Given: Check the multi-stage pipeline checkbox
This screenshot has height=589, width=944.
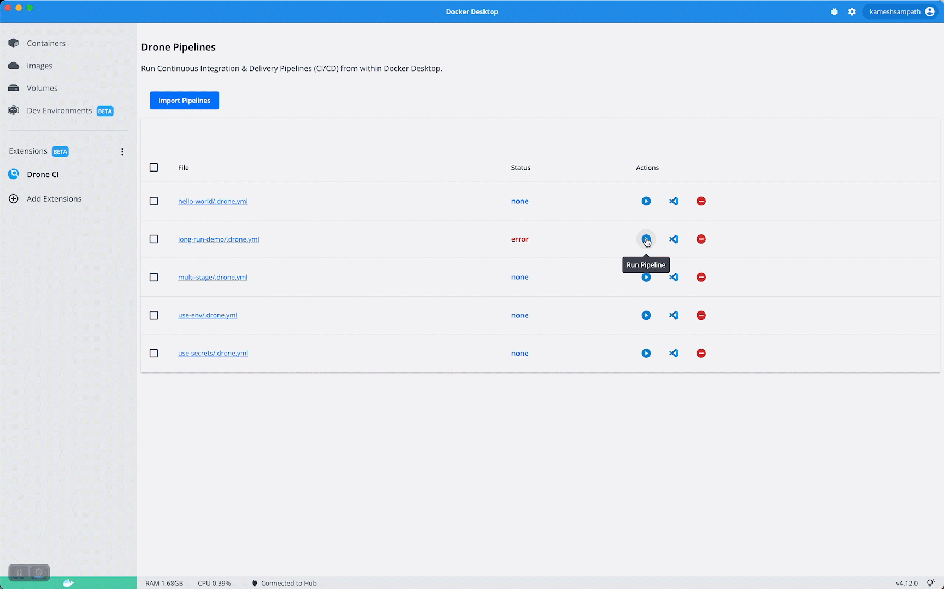Looking at the screenshot, I should click(x=154, y=277).
